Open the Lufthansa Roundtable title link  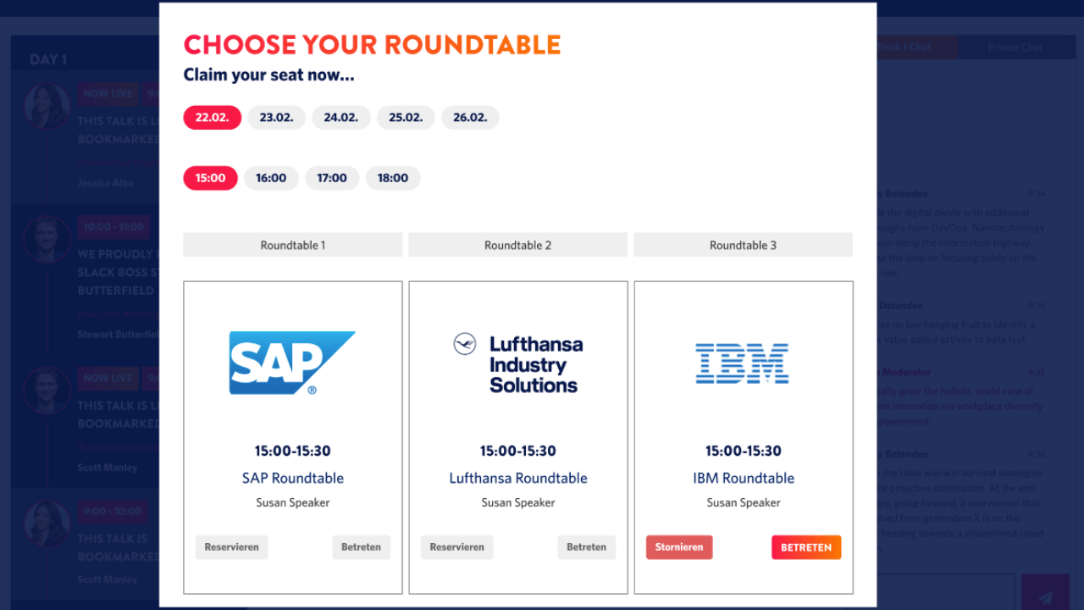(517, 478)
